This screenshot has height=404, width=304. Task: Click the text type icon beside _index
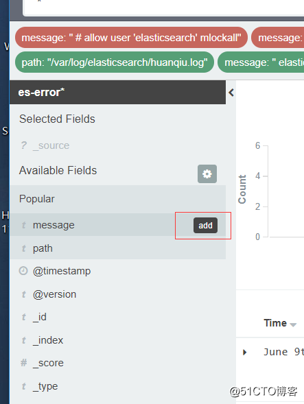(x=24, y=340)
